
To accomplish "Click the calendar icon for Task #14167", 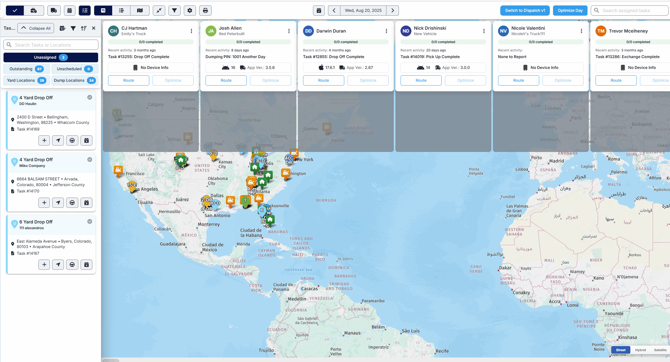I will coord(87,265).
